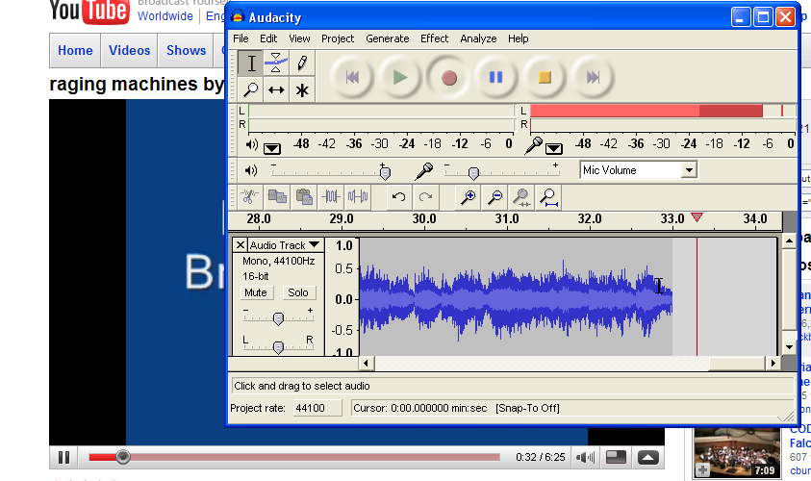Pause the YouTube video player
This screenshot has height=481, width=811.
point(63,457)
